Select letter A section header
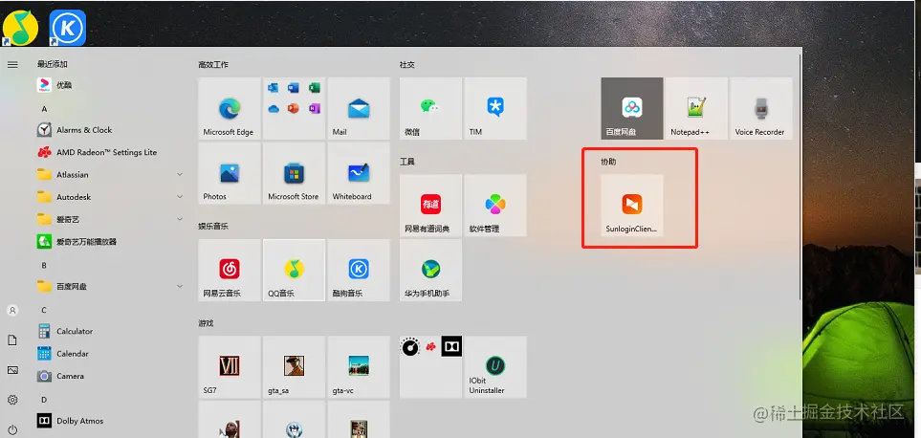 point(44,109)
